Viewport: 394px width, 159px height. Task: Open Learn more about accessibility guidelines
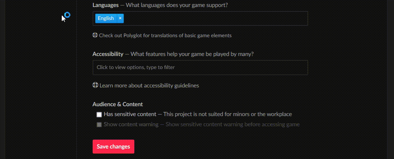(x=149, y=86)
